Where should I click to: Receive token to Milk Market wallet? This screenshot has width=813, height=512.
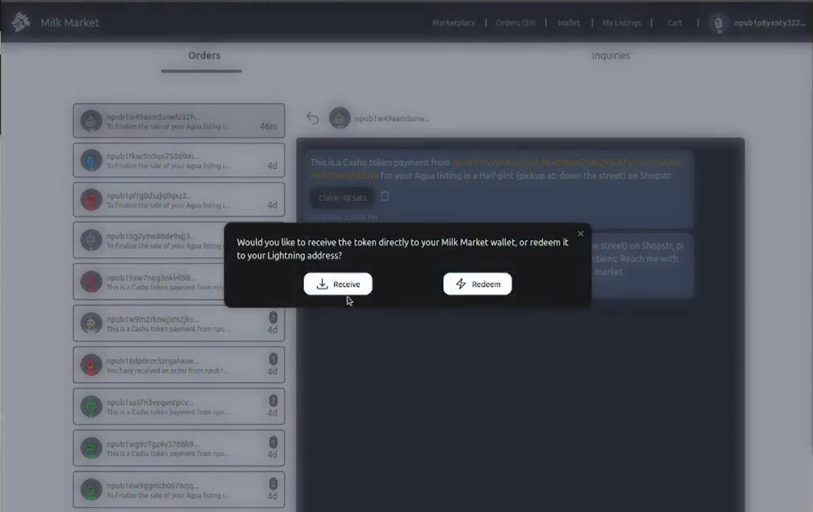(x=337, y=284)
